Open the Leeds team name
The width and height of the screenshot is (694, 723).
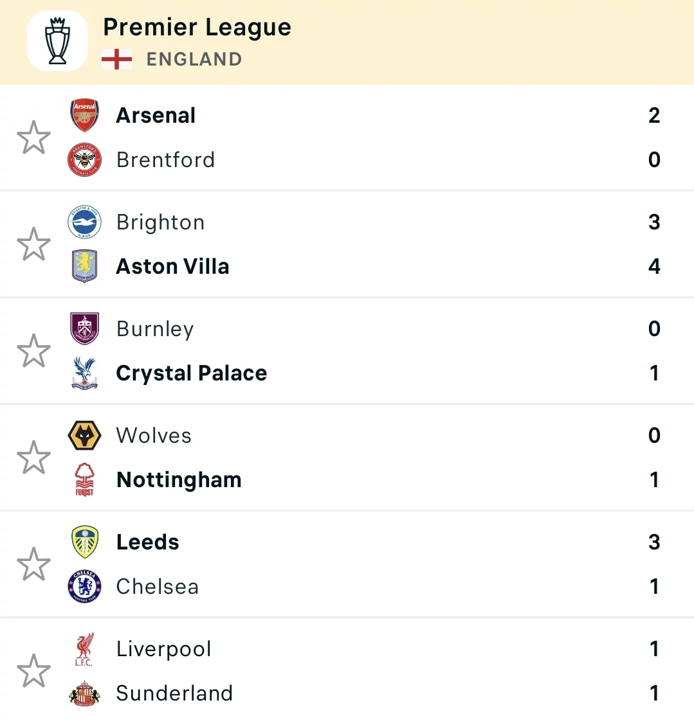click(147, 542)
